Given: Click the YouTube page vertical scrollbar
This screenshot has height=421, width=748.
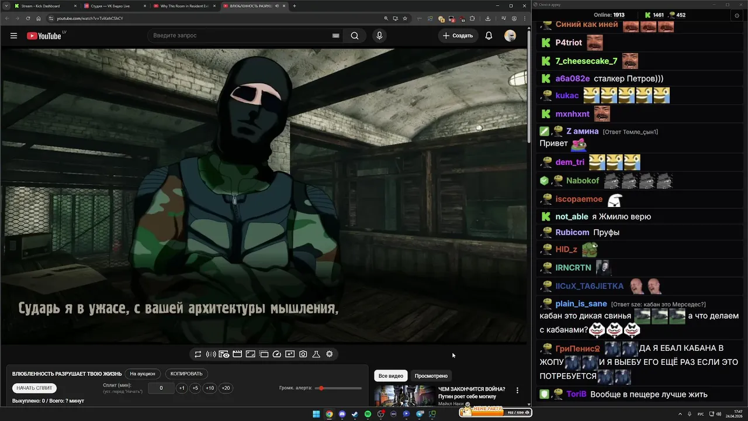Looking at the screenshot, I should [x=529, y=88].
